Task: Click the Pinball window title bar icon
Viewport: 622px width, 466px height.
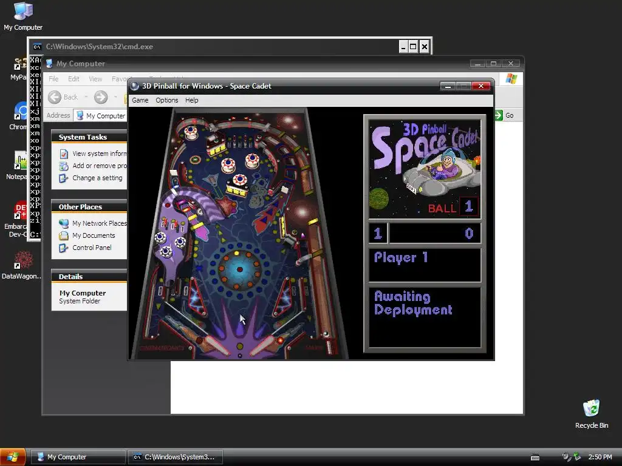Action: [135, 86]
